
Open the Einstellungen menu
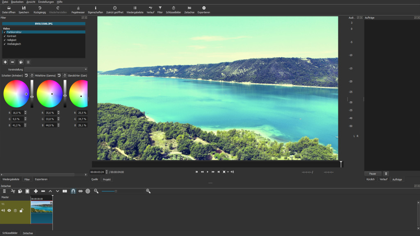pos(46,2)
